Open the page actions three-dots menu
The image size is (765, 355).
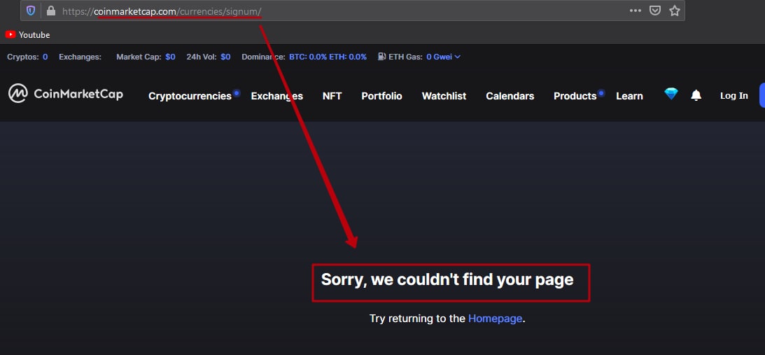pos(636,11)
